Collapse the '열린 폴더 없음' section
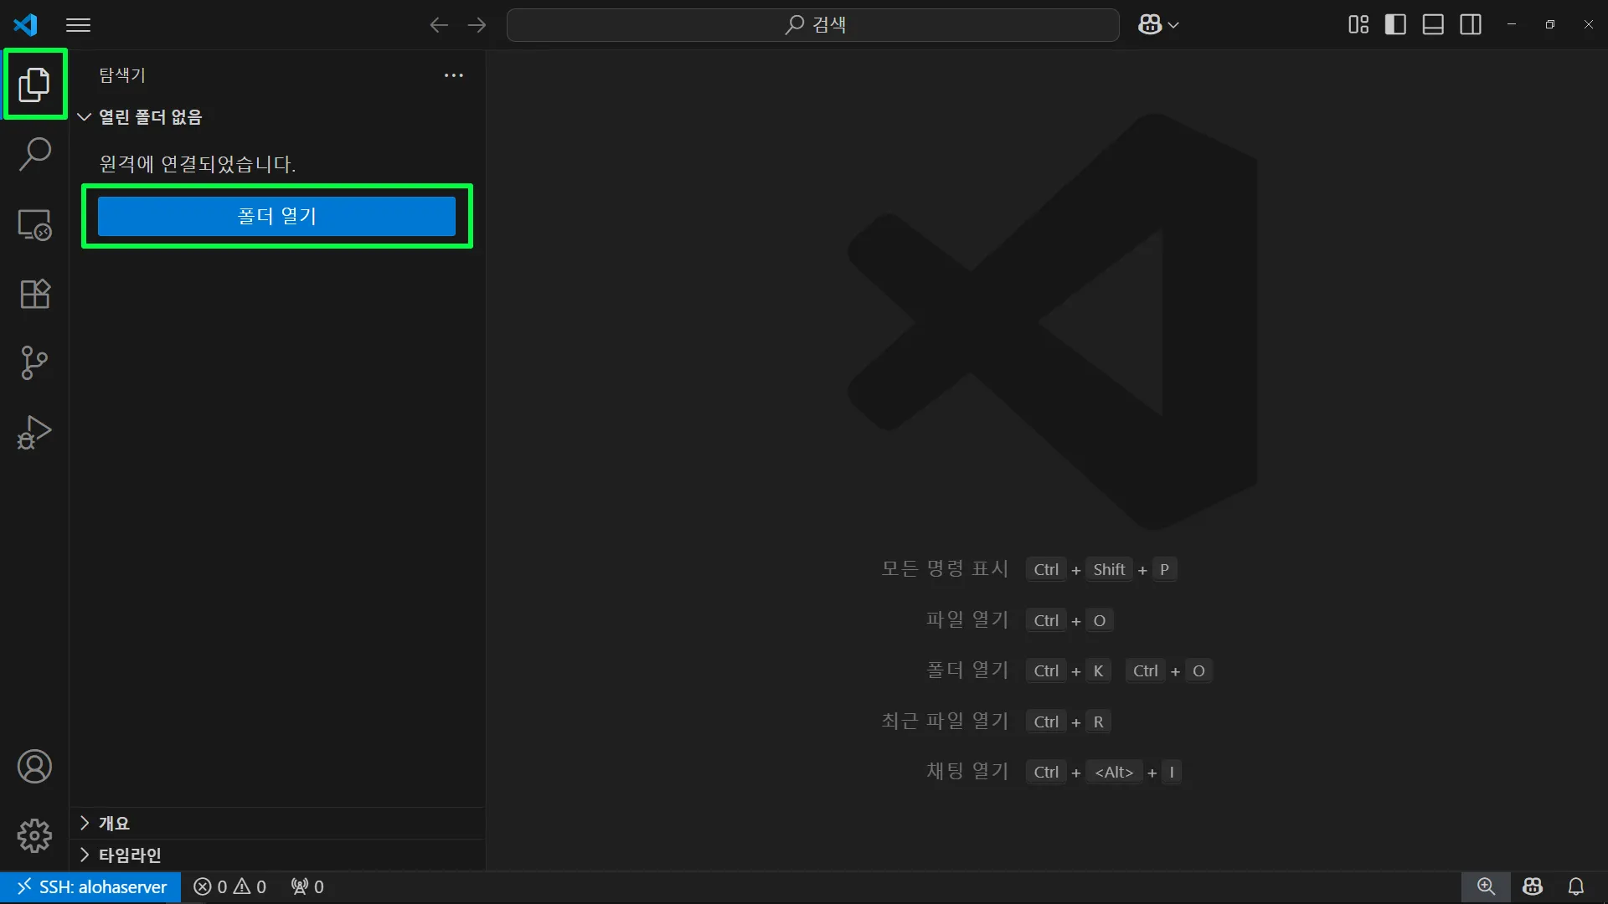Image resolution: width=1608 pixels, height=904 pixels. [x=85, y=117]
